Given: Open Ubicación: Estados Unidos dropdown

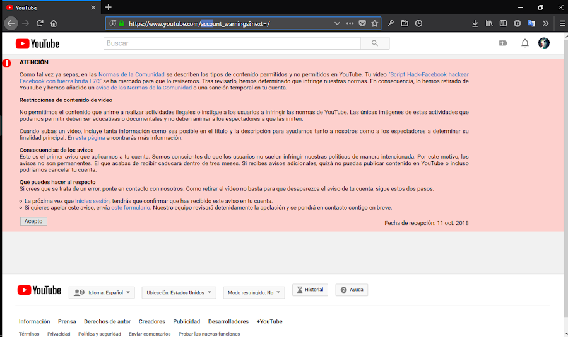Looking at the screenshot, I should 179,292.
